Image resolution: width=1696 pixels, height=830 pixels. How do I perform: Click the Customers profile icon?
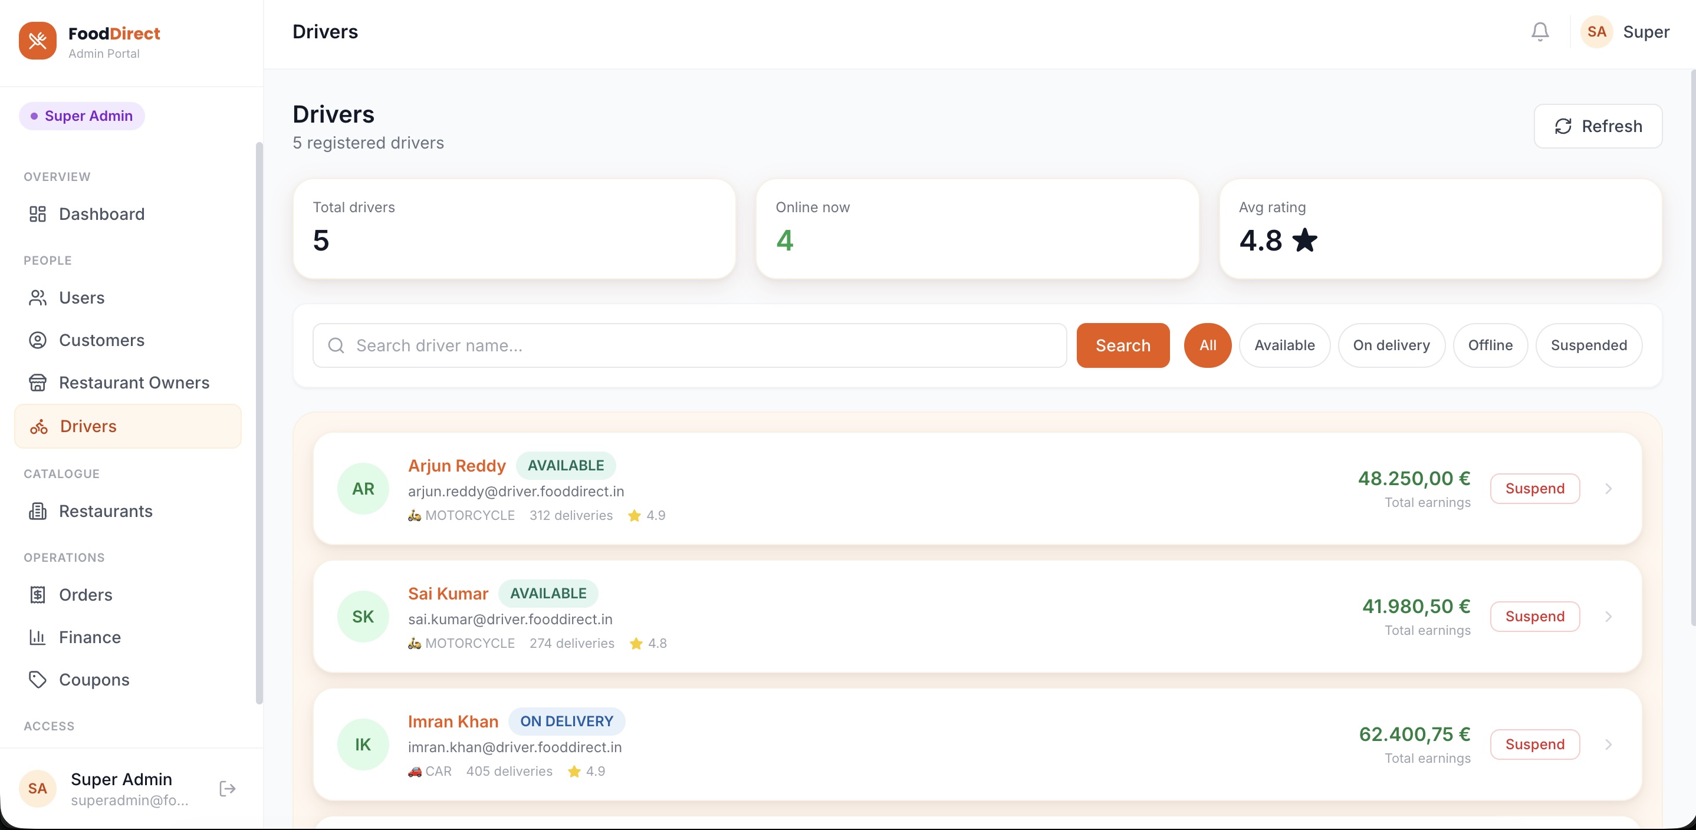click(38, 340)
